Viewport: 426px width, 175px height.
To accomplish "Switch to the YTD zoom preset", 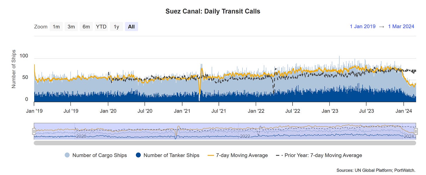I will (101, 26).
